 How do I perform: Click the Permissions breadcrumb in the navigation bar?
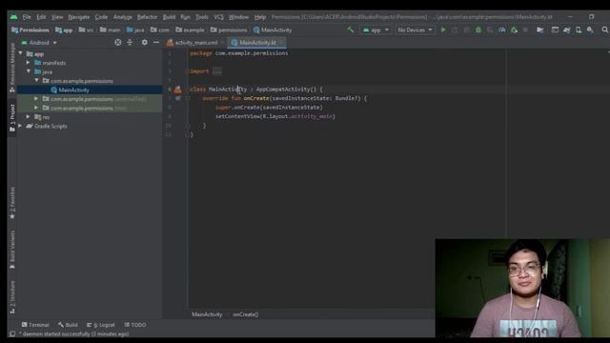[x=30, y=30]
